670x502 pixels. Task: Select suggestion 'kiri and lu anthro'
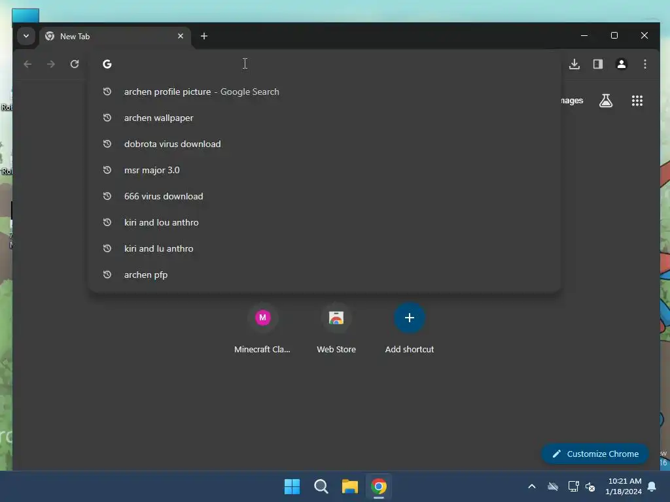(325, 248)
